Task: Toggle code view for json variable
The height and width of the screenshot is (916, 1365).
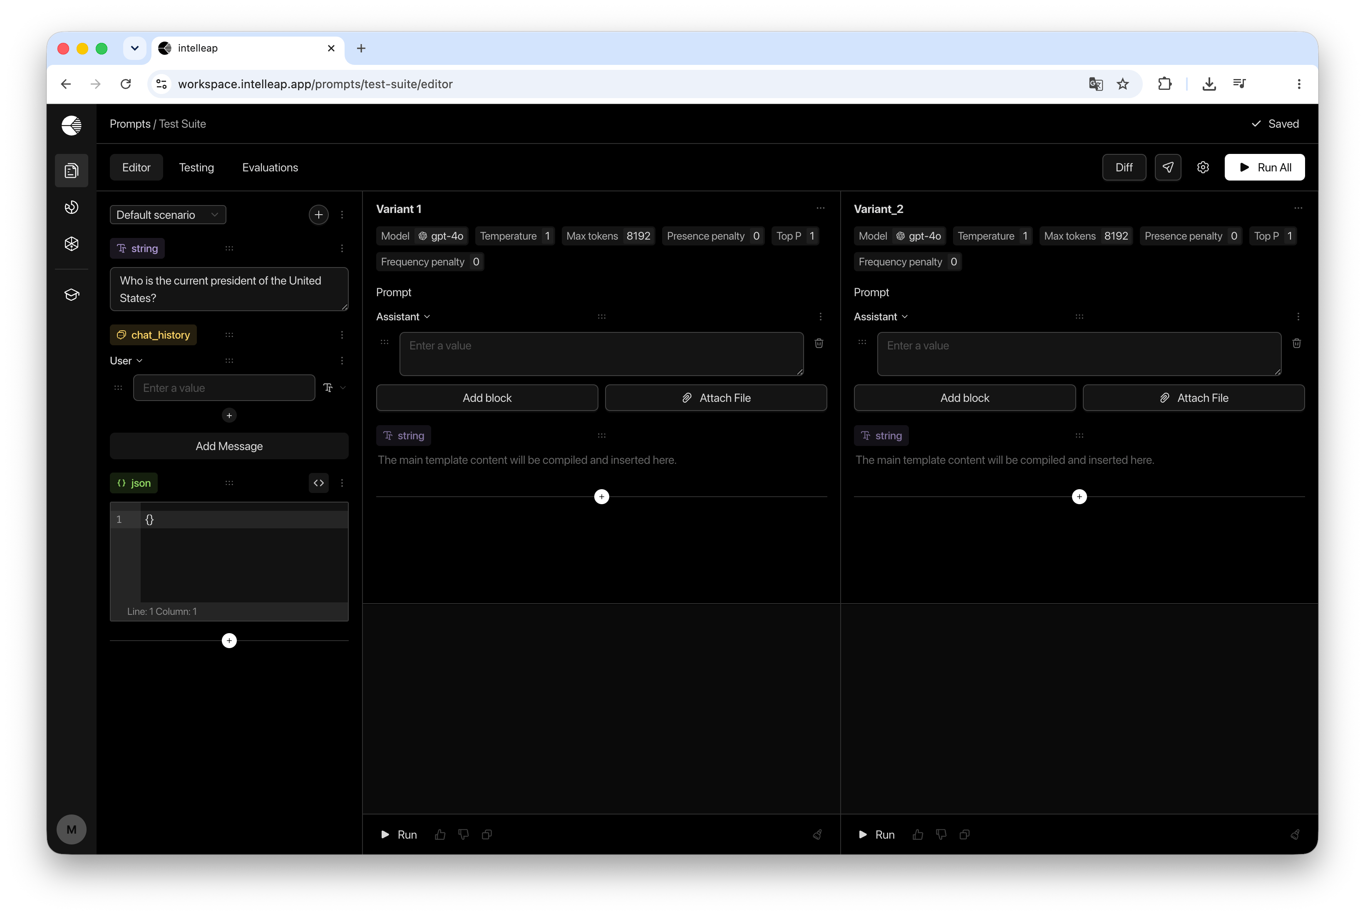Action: click(318, 483)
